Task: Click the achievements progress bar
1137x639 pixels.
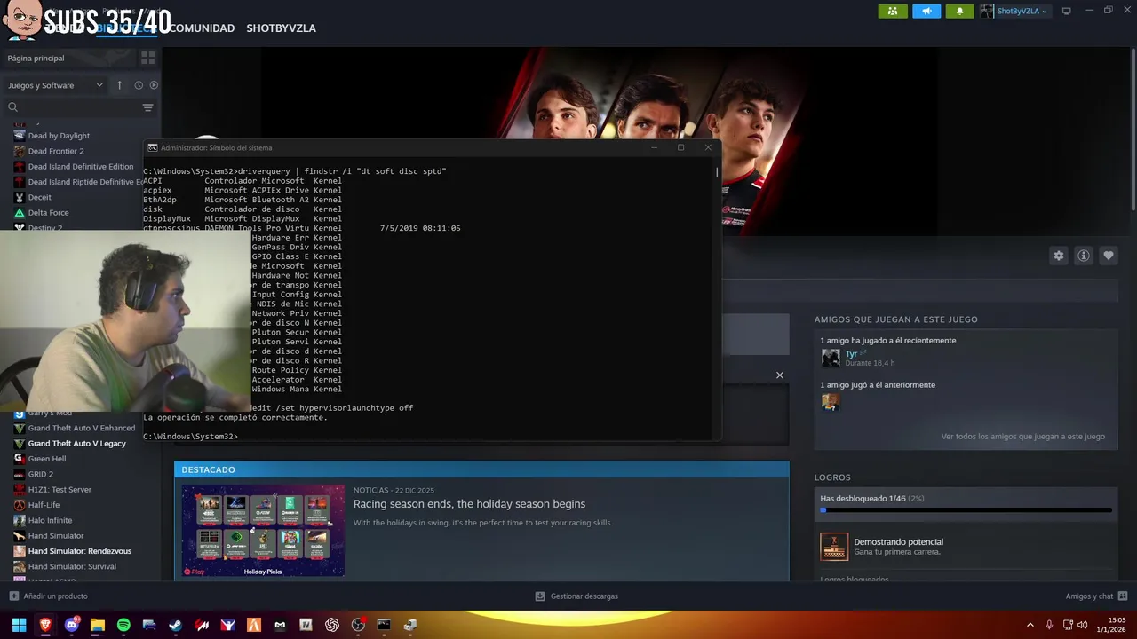Action: (x=966, y=510)
